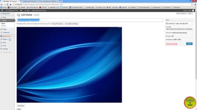Open Plugins in the sidebar
Screen dimensions: 197x110
[5, 39]
